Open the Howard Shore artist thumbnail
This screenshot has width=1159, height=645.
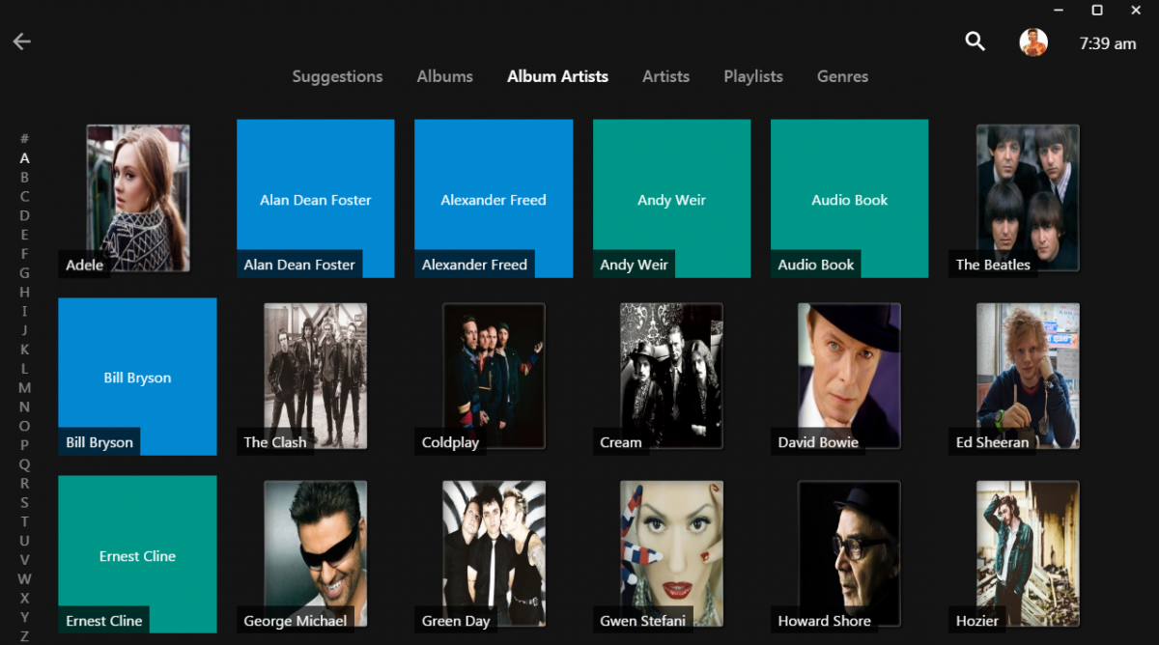(x=850, y=554)
